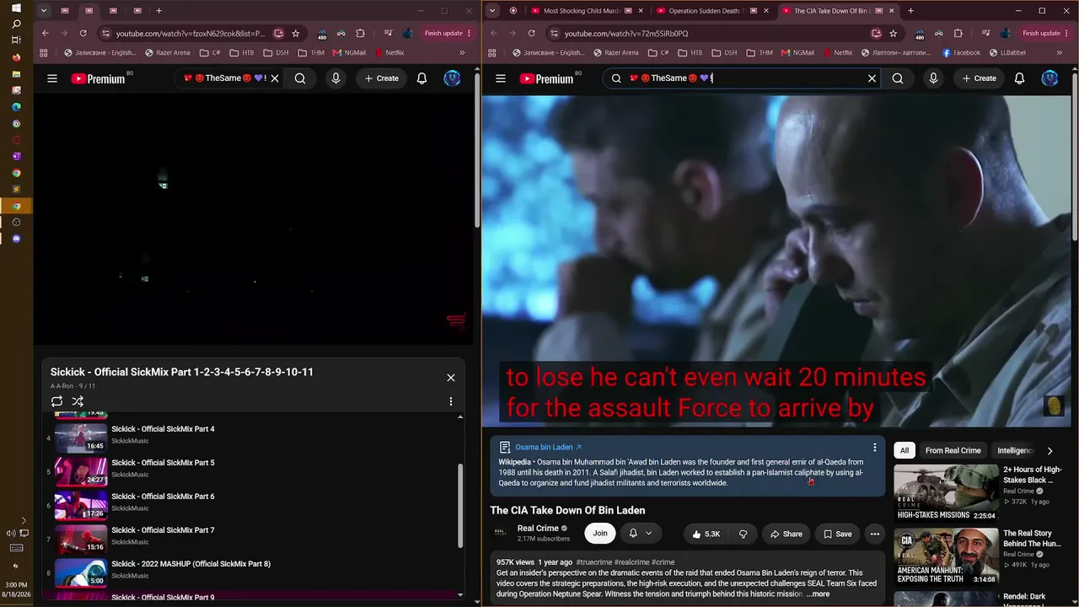
Task: Select the Intelligence filter chip
Action: pos(1014,450)
